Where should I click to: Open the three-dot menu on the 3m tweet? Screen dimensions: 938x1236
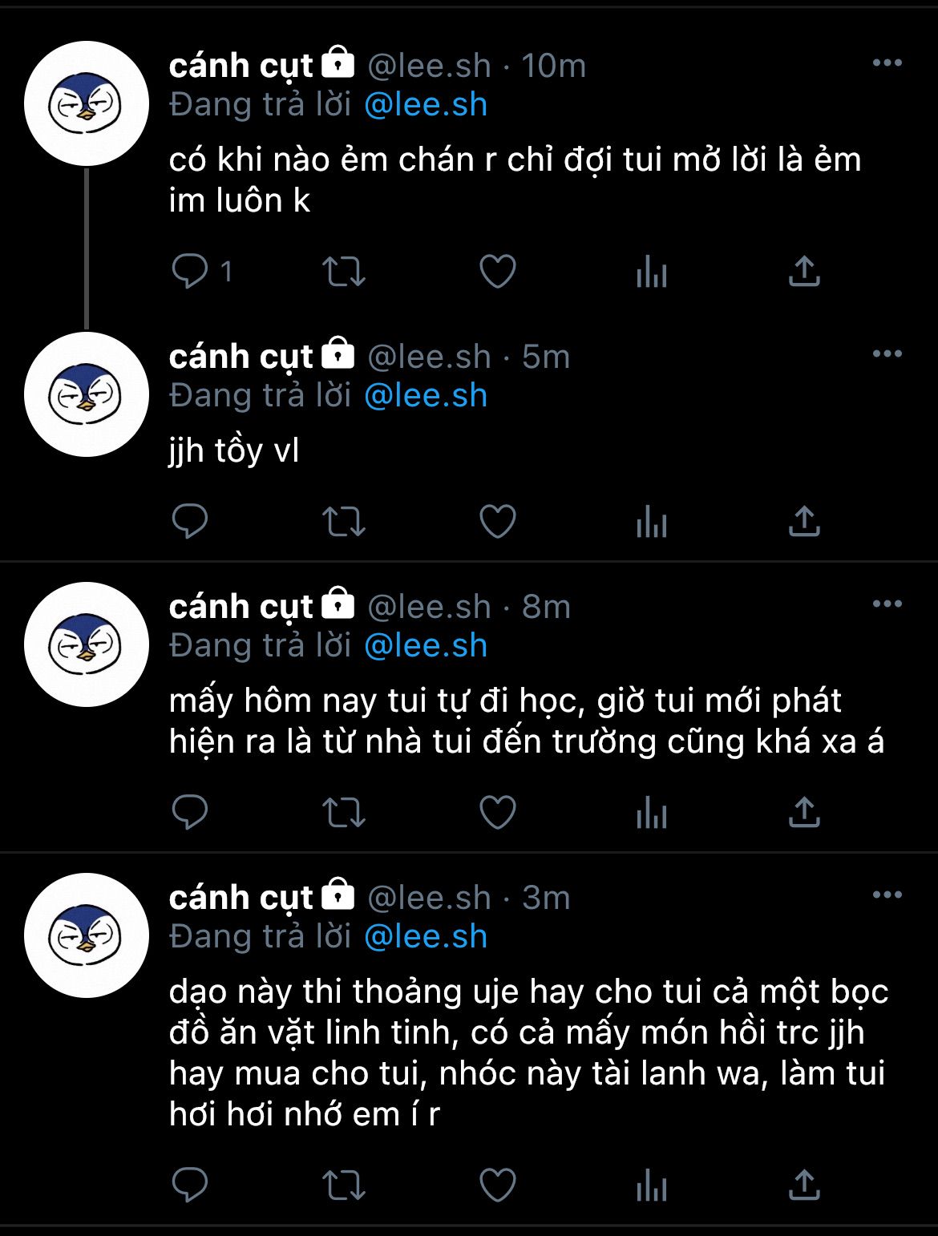pos(887,895)
